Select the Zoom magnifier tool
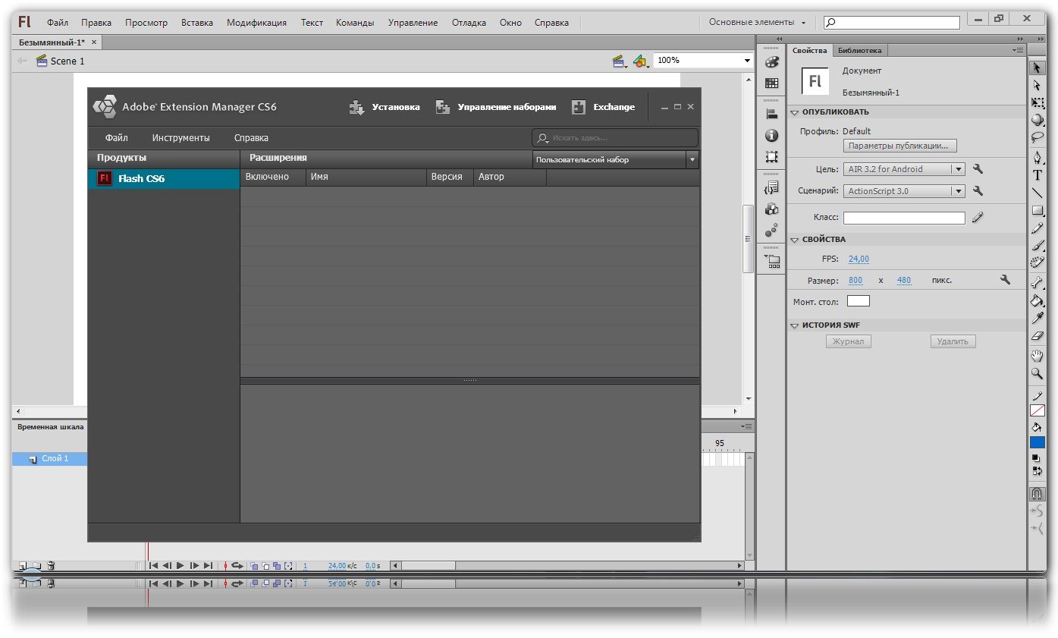Viewport: 1058px width, 638px height. click(1037, 373)
